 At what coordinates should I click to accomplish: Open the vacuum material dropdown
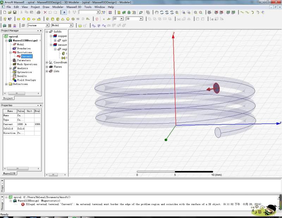tap(48, 25)
